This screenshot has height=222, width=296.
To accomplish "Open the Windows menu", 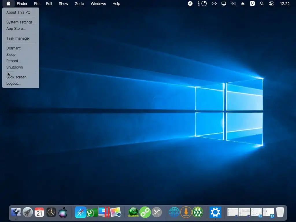I will [98, 3].
